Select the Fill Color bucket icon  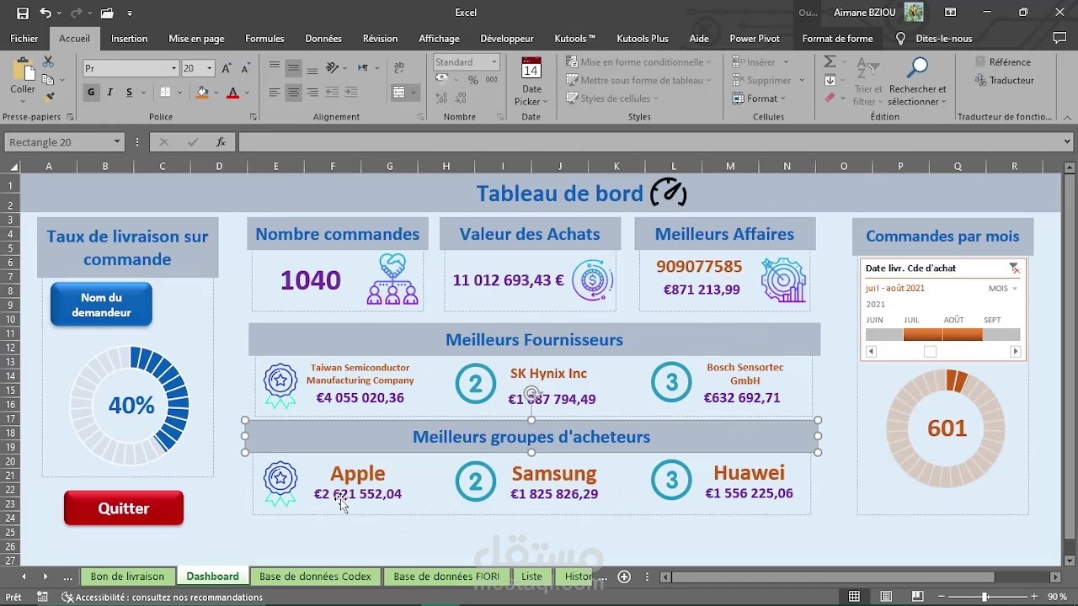coord(202,92)
